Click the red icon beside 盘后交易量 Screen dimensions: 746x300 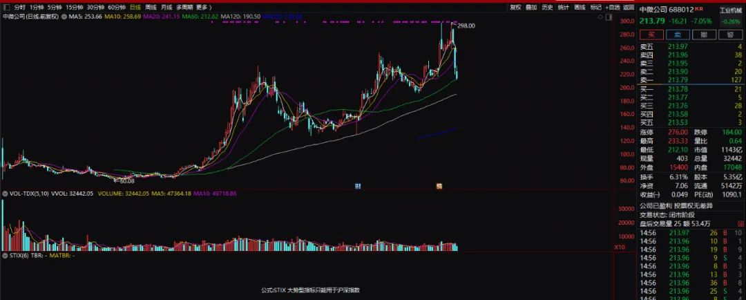pos(740,224)
